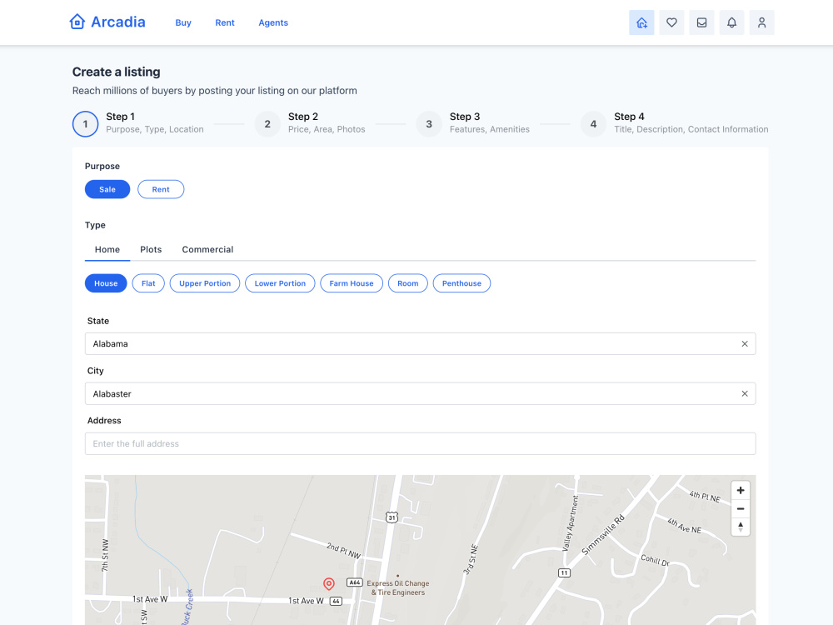Click the Arcadia brand name

click(x=118, y=22)
